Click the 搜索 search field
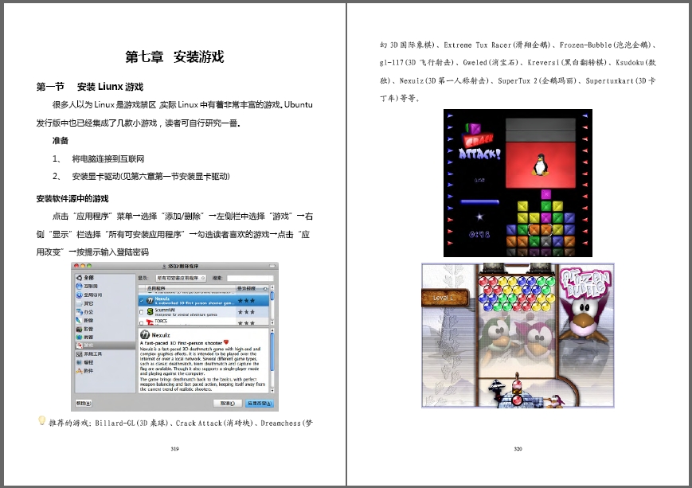692x488 pixels. (250, 278)
